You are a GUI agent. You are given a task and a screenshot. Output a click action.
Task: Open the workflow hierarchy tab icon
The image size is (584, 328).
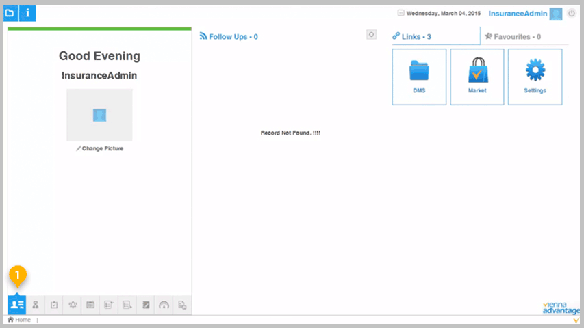[36, 305]
